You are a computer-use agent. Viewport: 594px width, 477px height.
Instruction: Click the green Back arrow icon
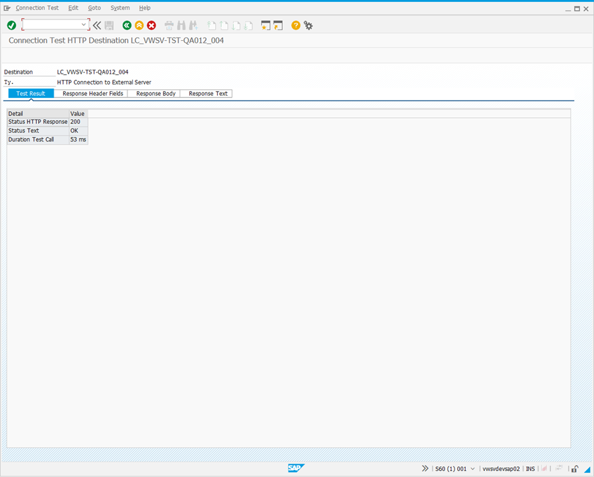(x=127, y=25)
